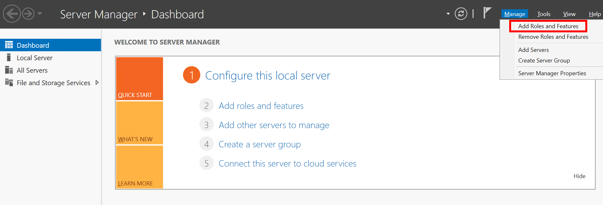Open the Help menu
Image resolution: width=603 pixels, height=205 pixels.
click(595, 14)
